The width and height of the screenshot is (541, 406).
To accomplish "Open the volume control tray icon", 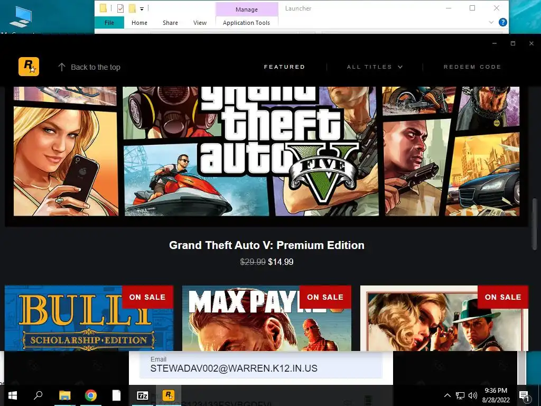I will pos(473,395).
